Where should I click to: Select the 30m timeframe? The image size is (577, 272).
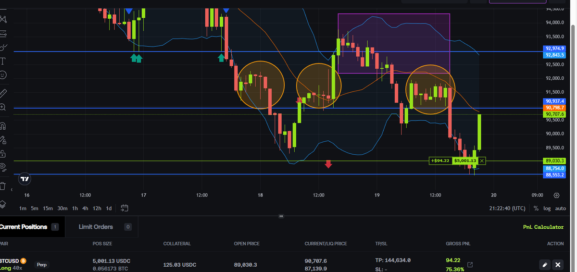pyautogui.click(x=63, y=208)
